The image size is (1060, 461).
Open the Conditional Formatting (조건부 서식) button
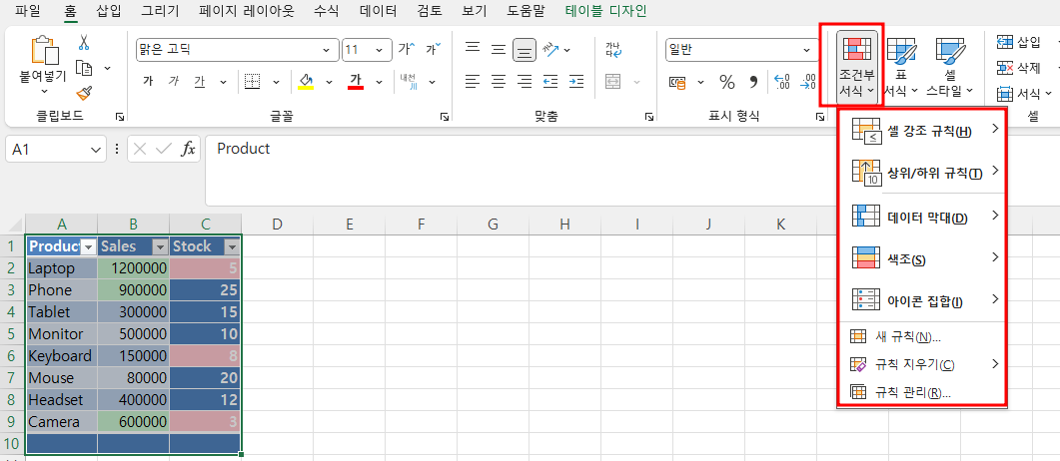coord(856,66)
